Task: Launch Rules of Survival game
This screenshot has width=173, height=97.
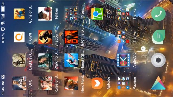Action: coord(45,83)
